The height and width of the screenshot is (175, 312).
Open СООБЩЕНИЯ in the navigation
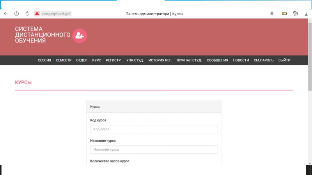[x=218, y=60]
